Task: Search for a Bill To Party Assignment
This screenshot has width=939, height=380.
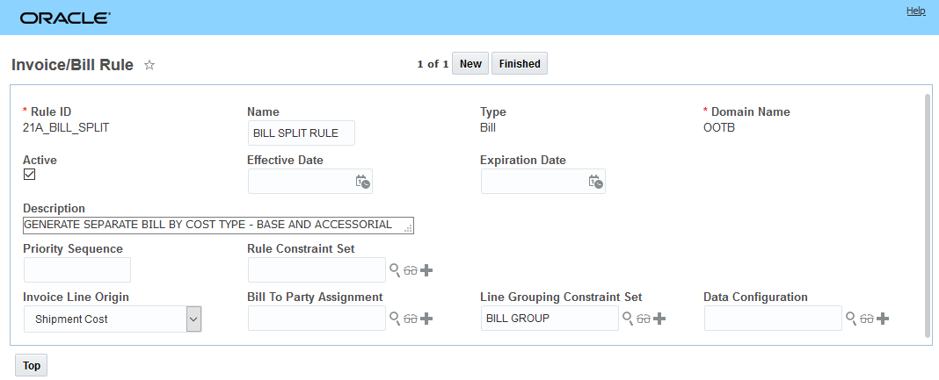Action: (395, 319)
